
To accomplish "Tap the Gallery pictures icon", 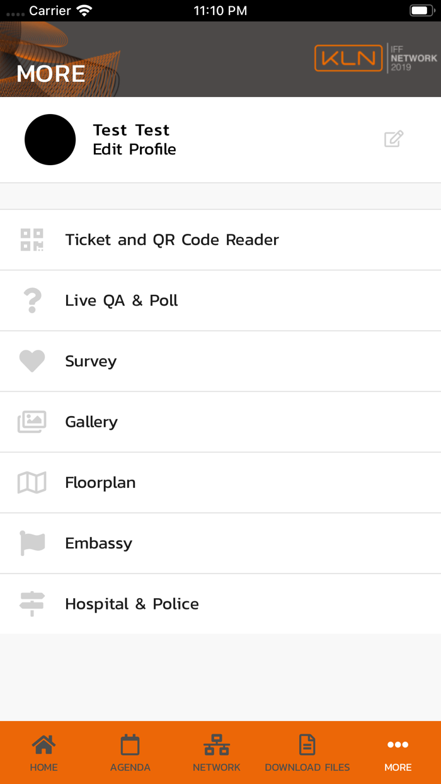I will (x=31, y=422).
